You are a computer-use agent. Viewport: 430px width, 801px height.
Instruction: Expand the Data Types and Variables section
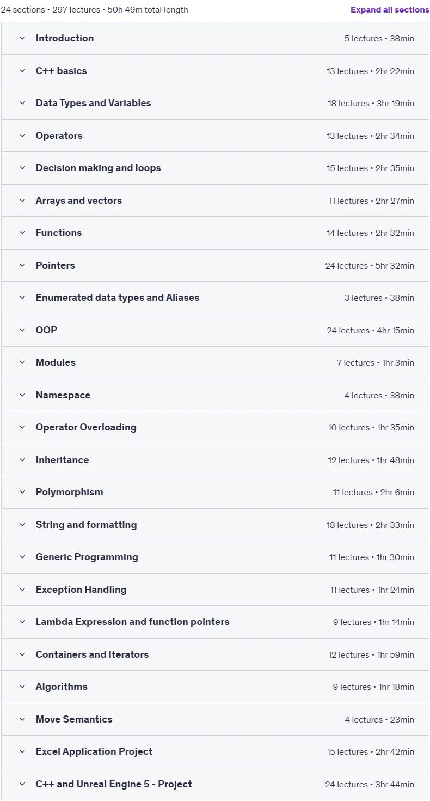click(x=215, y=103)
